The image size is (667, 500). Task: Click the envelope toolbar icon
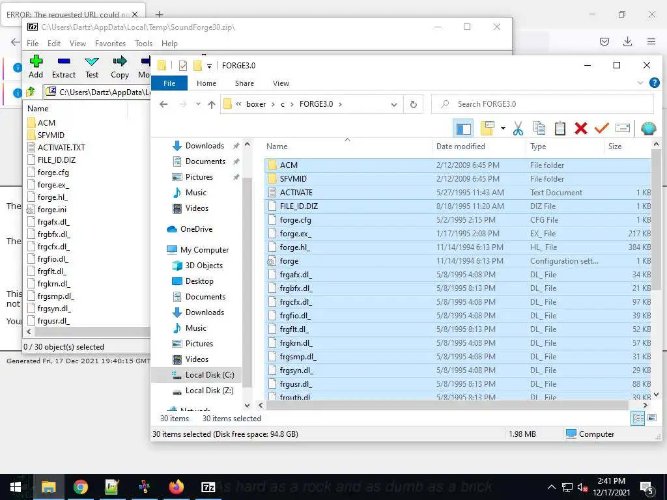coord(622,128)
